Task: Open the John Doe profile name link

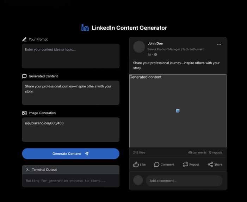Action: pos(155,43)
